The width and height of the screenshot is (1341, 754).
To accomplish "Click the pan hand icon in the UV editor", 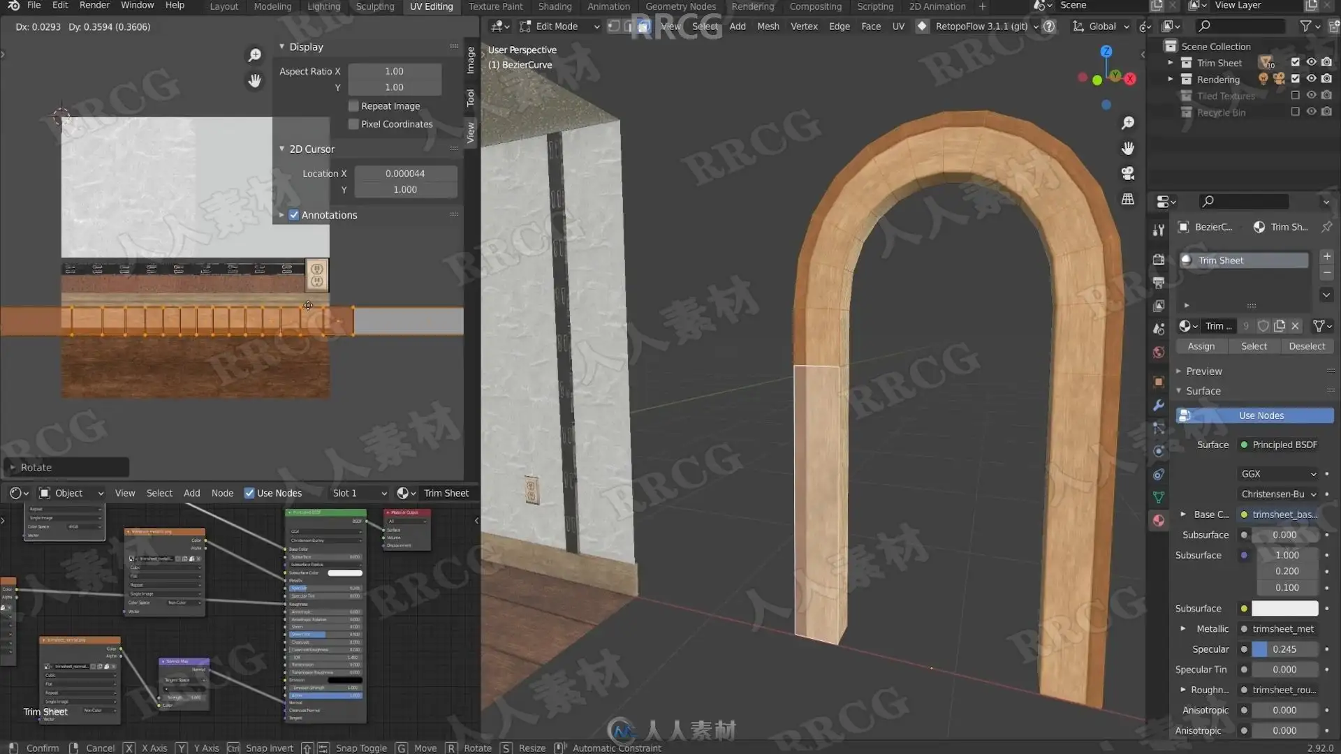I will [255, 80].
